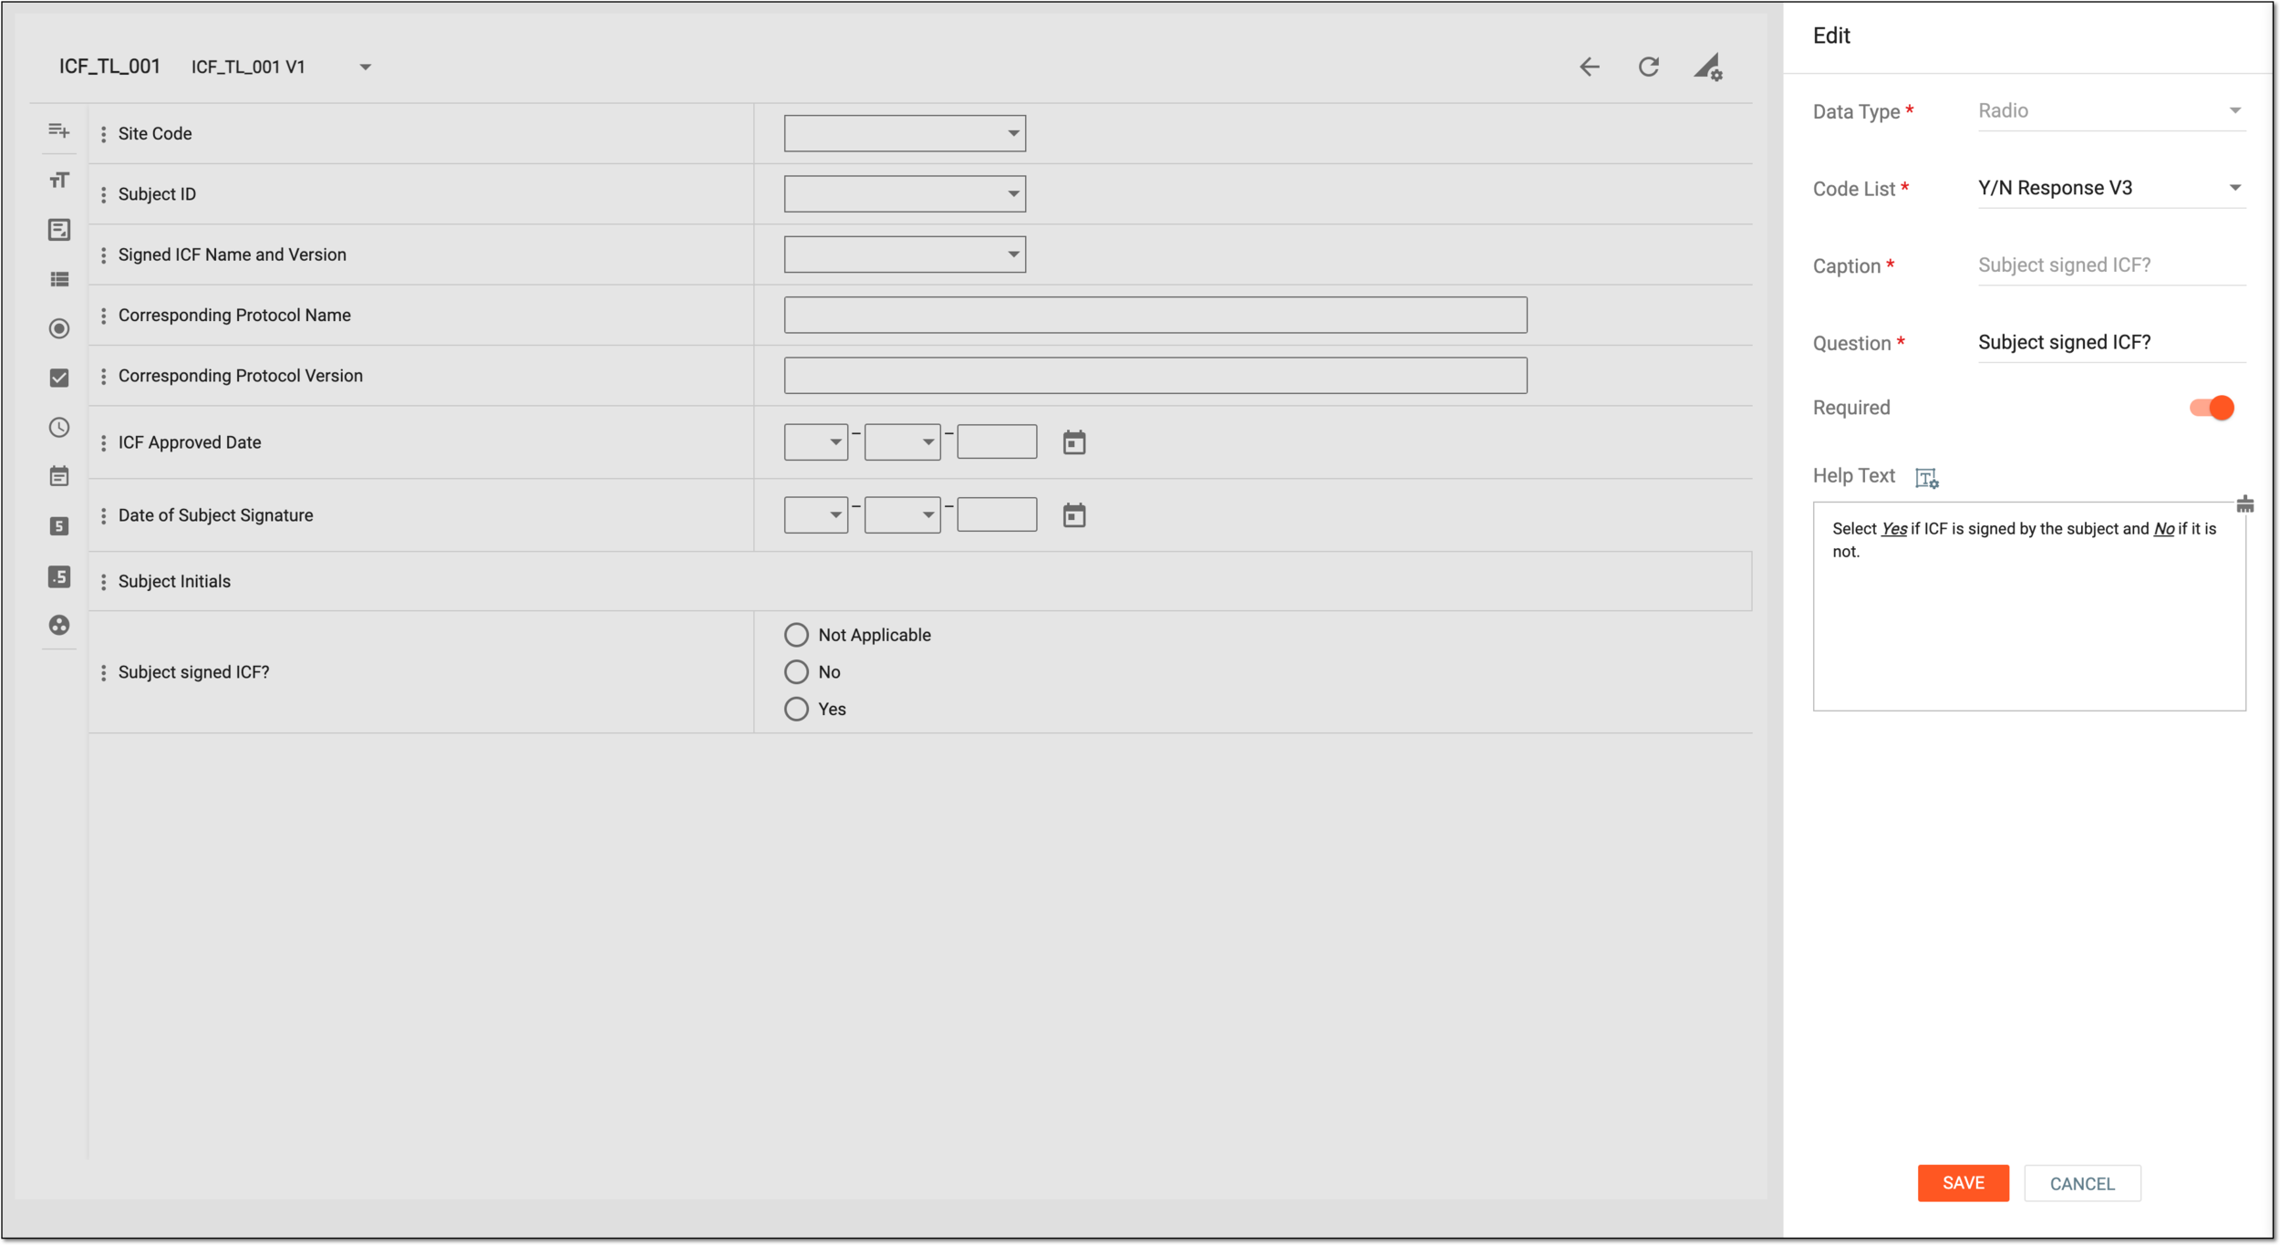
Task: Select the text field (Tt) tool
Action: (59, 181)
